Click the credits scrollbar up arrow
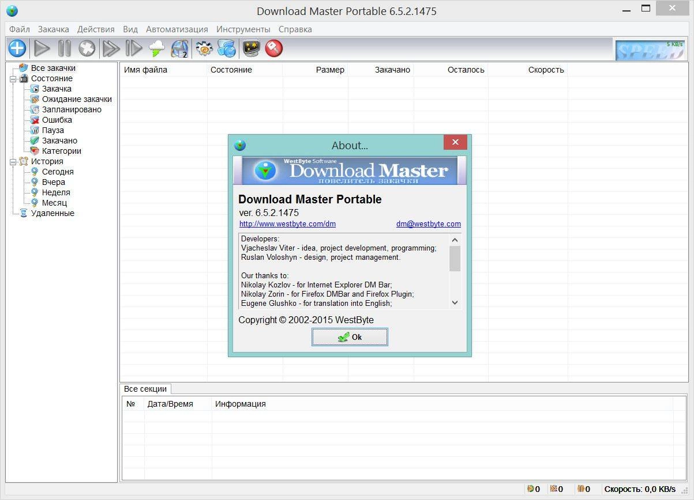 455,240
